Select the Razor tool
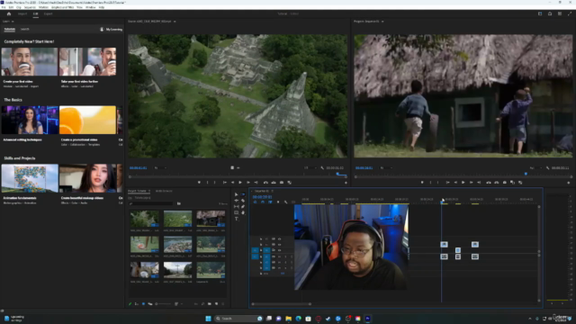576x324 pixels. tap(243, 201)
